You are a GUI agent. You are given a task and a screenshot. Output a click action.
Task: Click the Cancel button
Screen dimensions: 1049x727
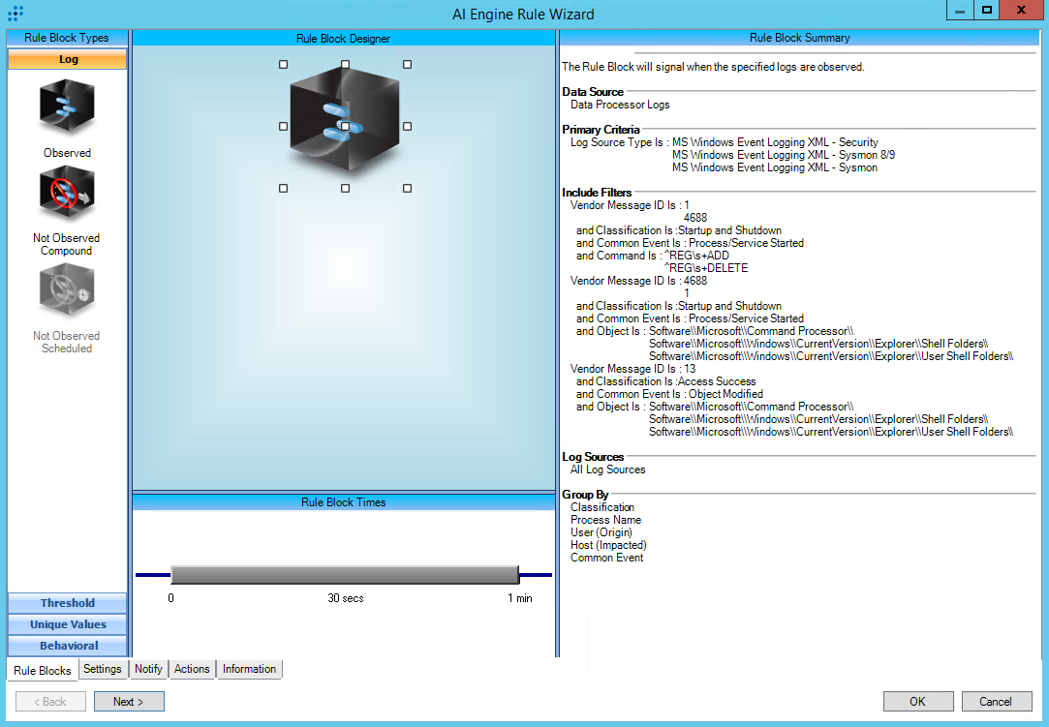pos(995,702)
